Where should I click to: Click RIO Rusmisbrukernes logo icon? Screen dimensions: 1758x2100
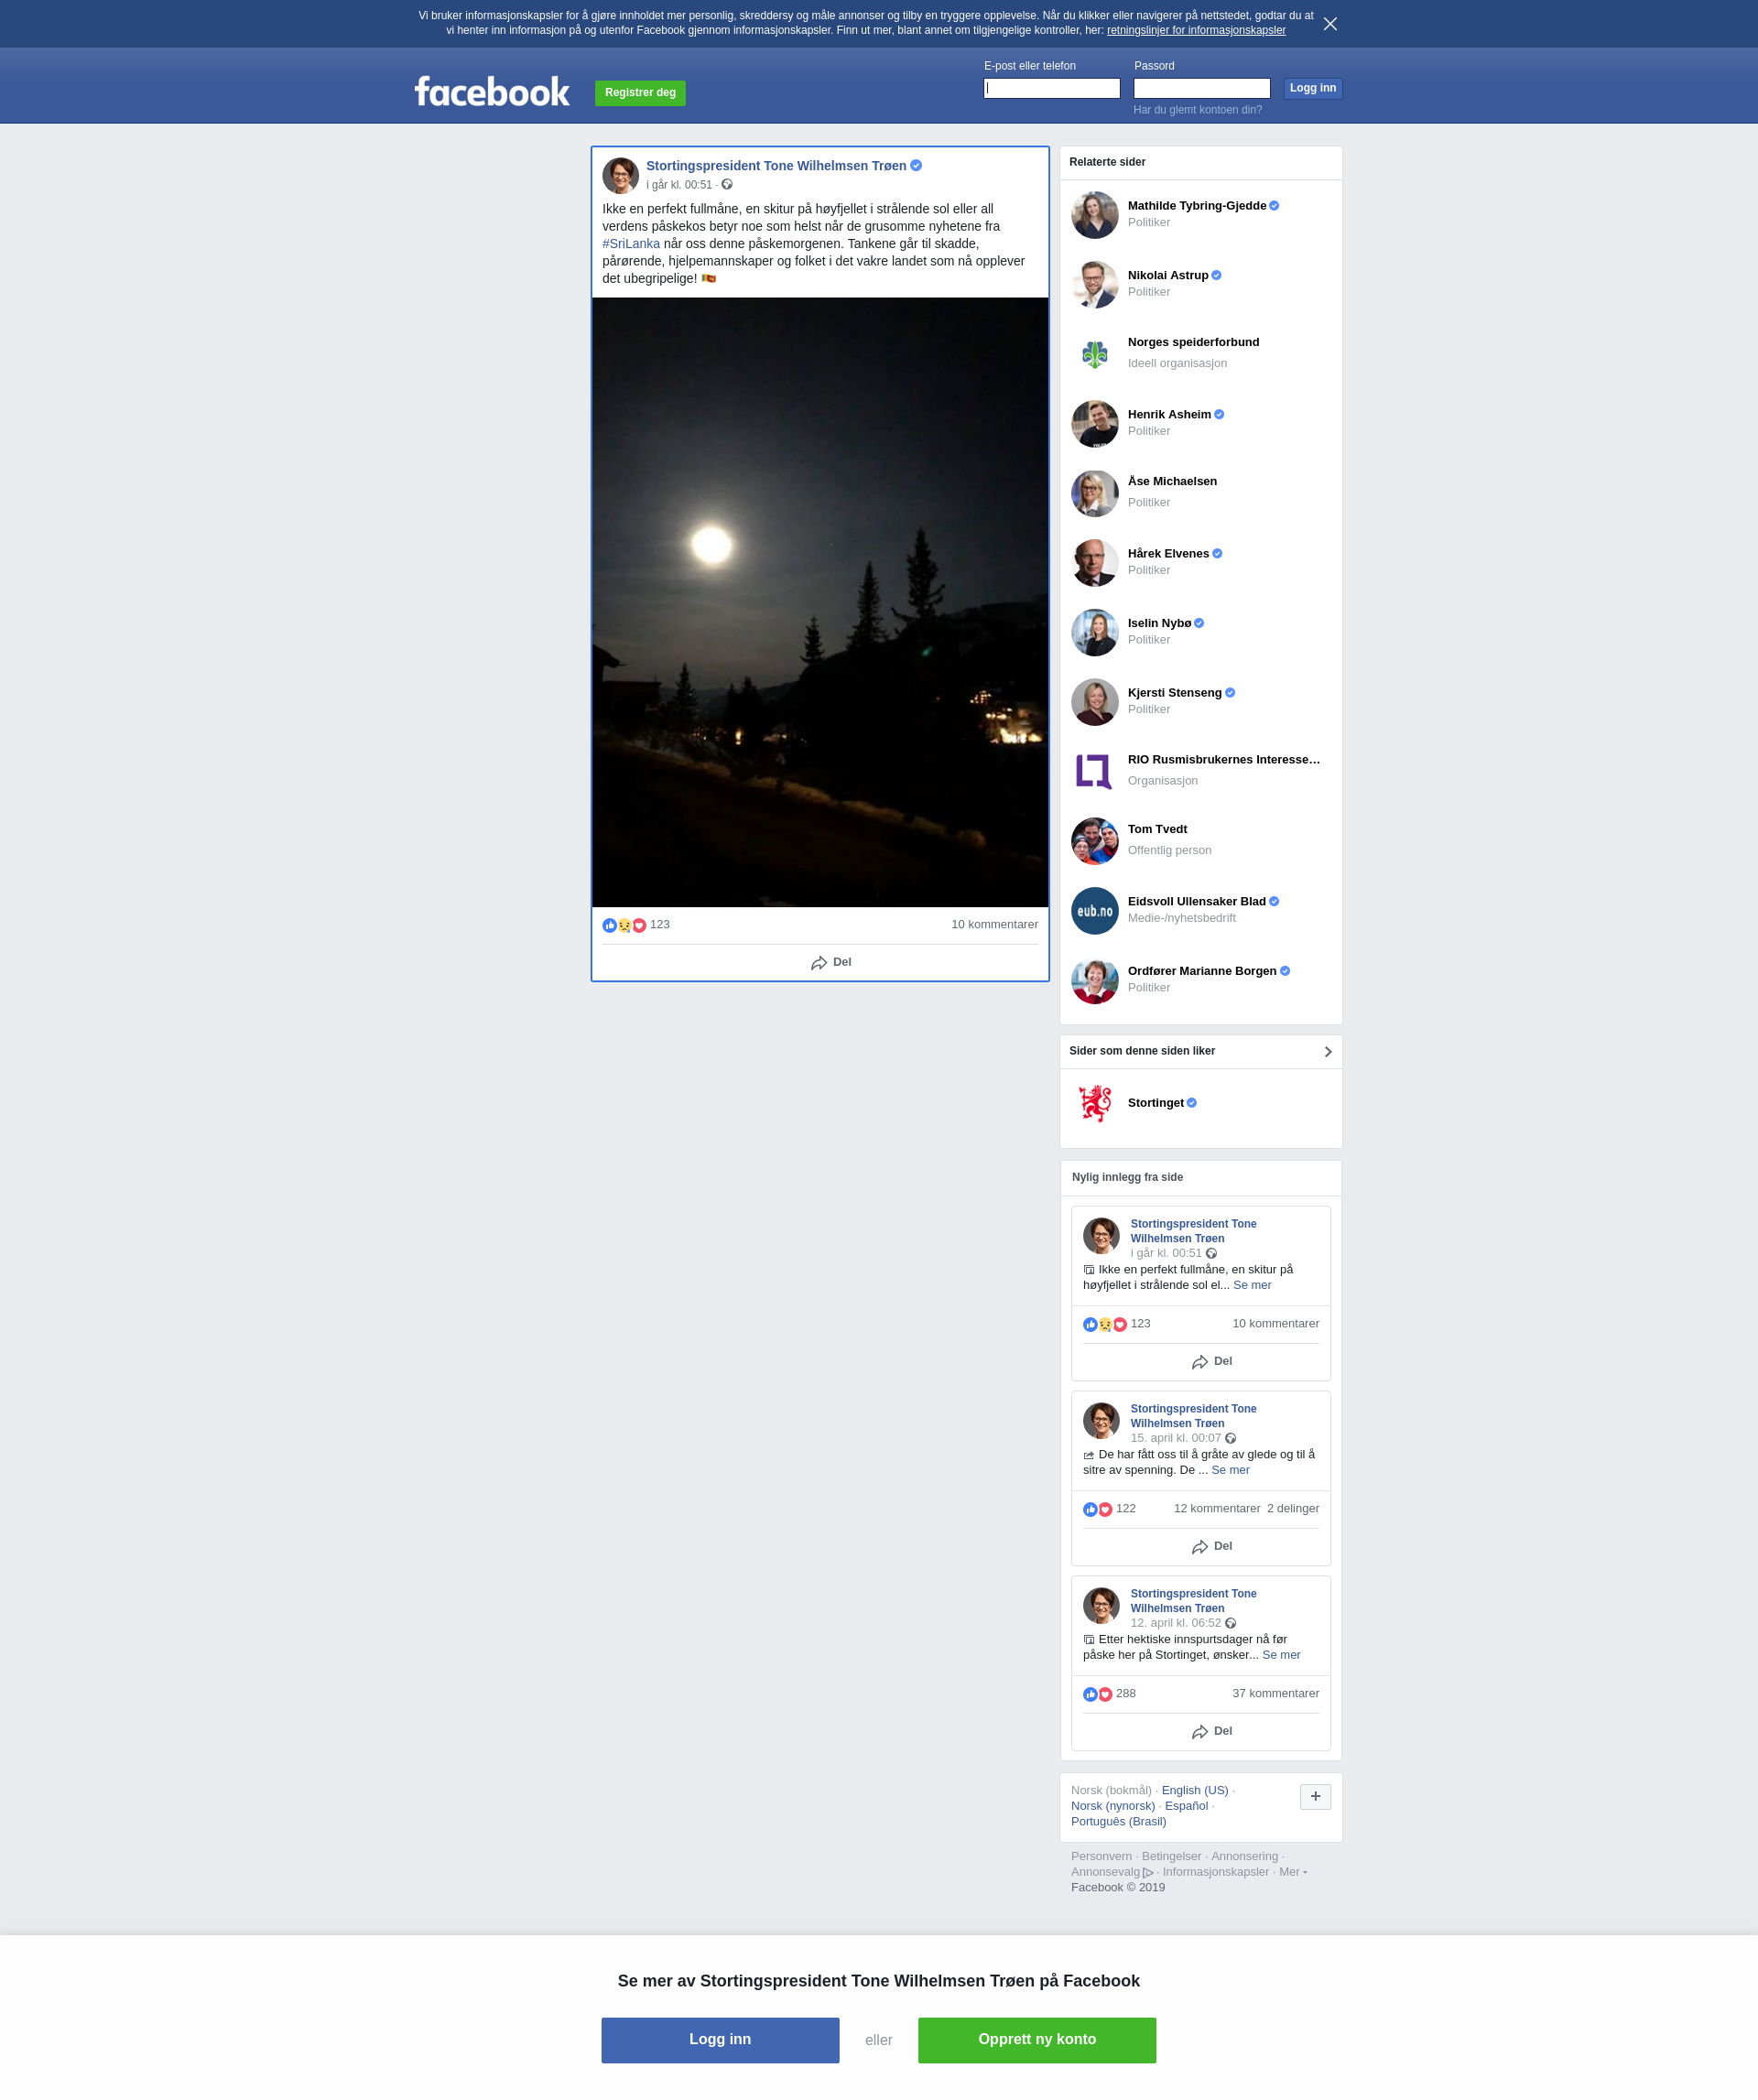coord(1094,771)
